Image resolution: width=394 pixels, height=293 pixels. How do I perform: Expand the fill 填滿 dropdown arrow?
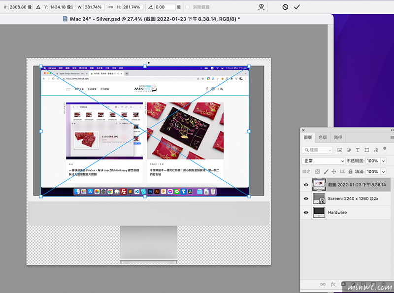384,171
